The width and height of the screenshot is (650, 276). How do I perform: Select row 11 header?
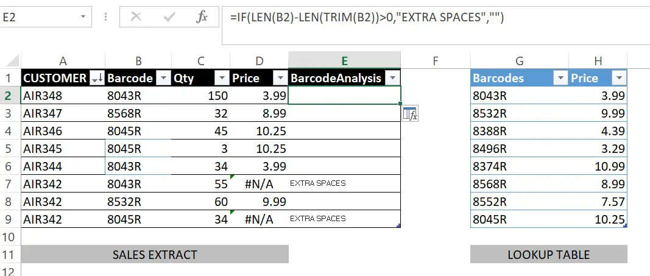click(x=10, y=254)
